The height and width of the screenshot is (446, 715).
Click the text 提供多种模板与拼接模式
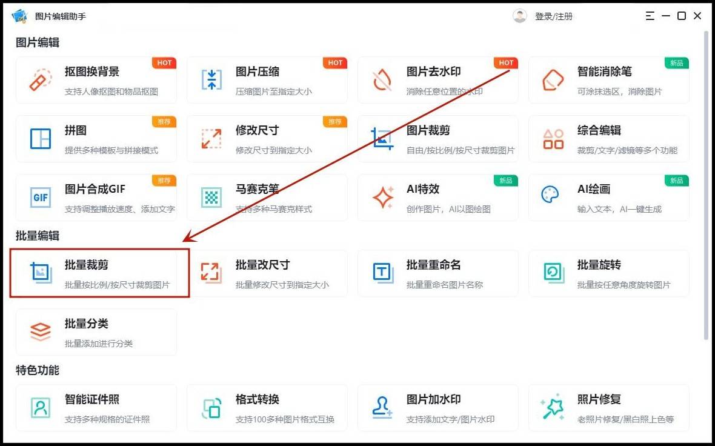tap(111, 150)
